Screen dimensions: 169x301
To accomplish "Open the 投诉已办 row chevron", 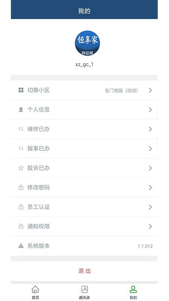I will (x=151, y=168).
